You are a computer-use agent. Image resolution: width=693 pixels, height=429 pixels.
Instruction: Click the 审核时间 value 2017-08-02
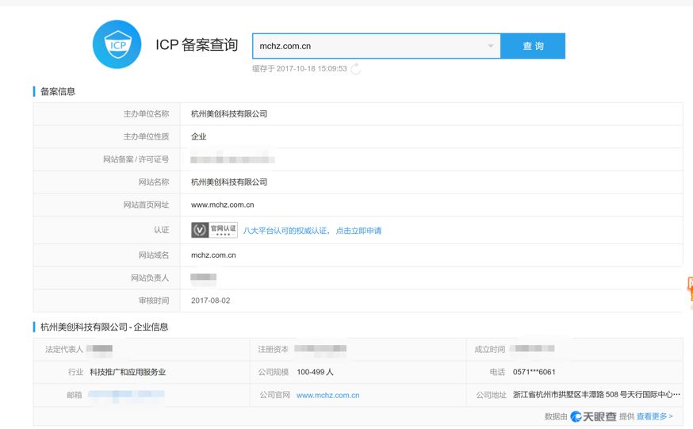coord(210,301)
